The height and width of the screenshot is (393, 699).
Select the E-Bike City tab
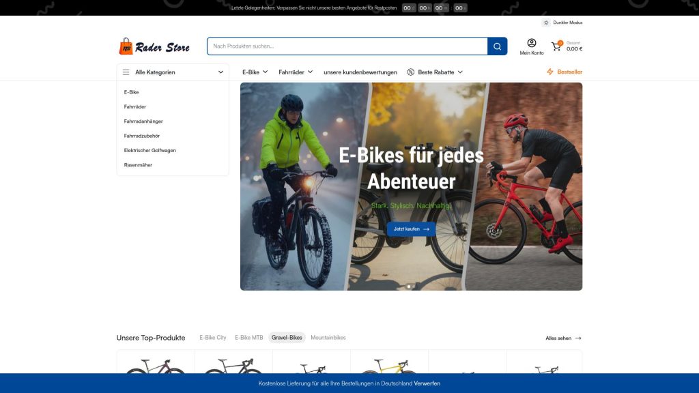click(212, 337)
